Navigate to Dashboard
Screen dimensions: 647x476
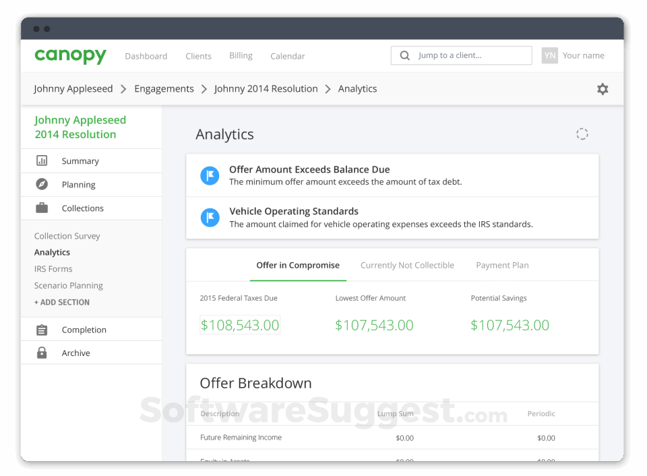point(146,56)
